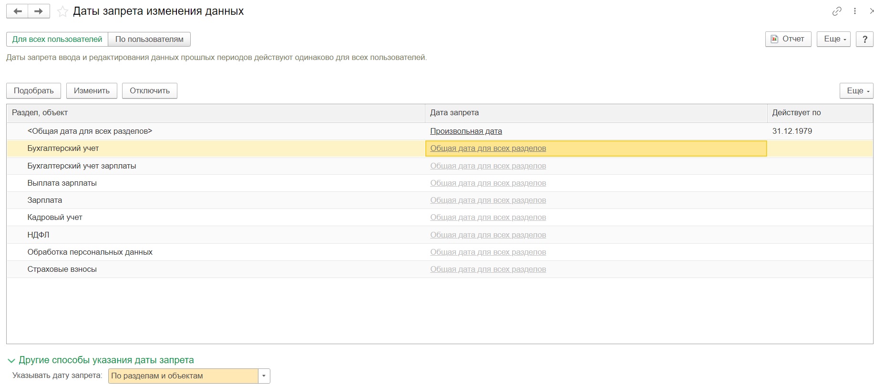
Task: Click 'Действует по' column header
Action: 820,113
